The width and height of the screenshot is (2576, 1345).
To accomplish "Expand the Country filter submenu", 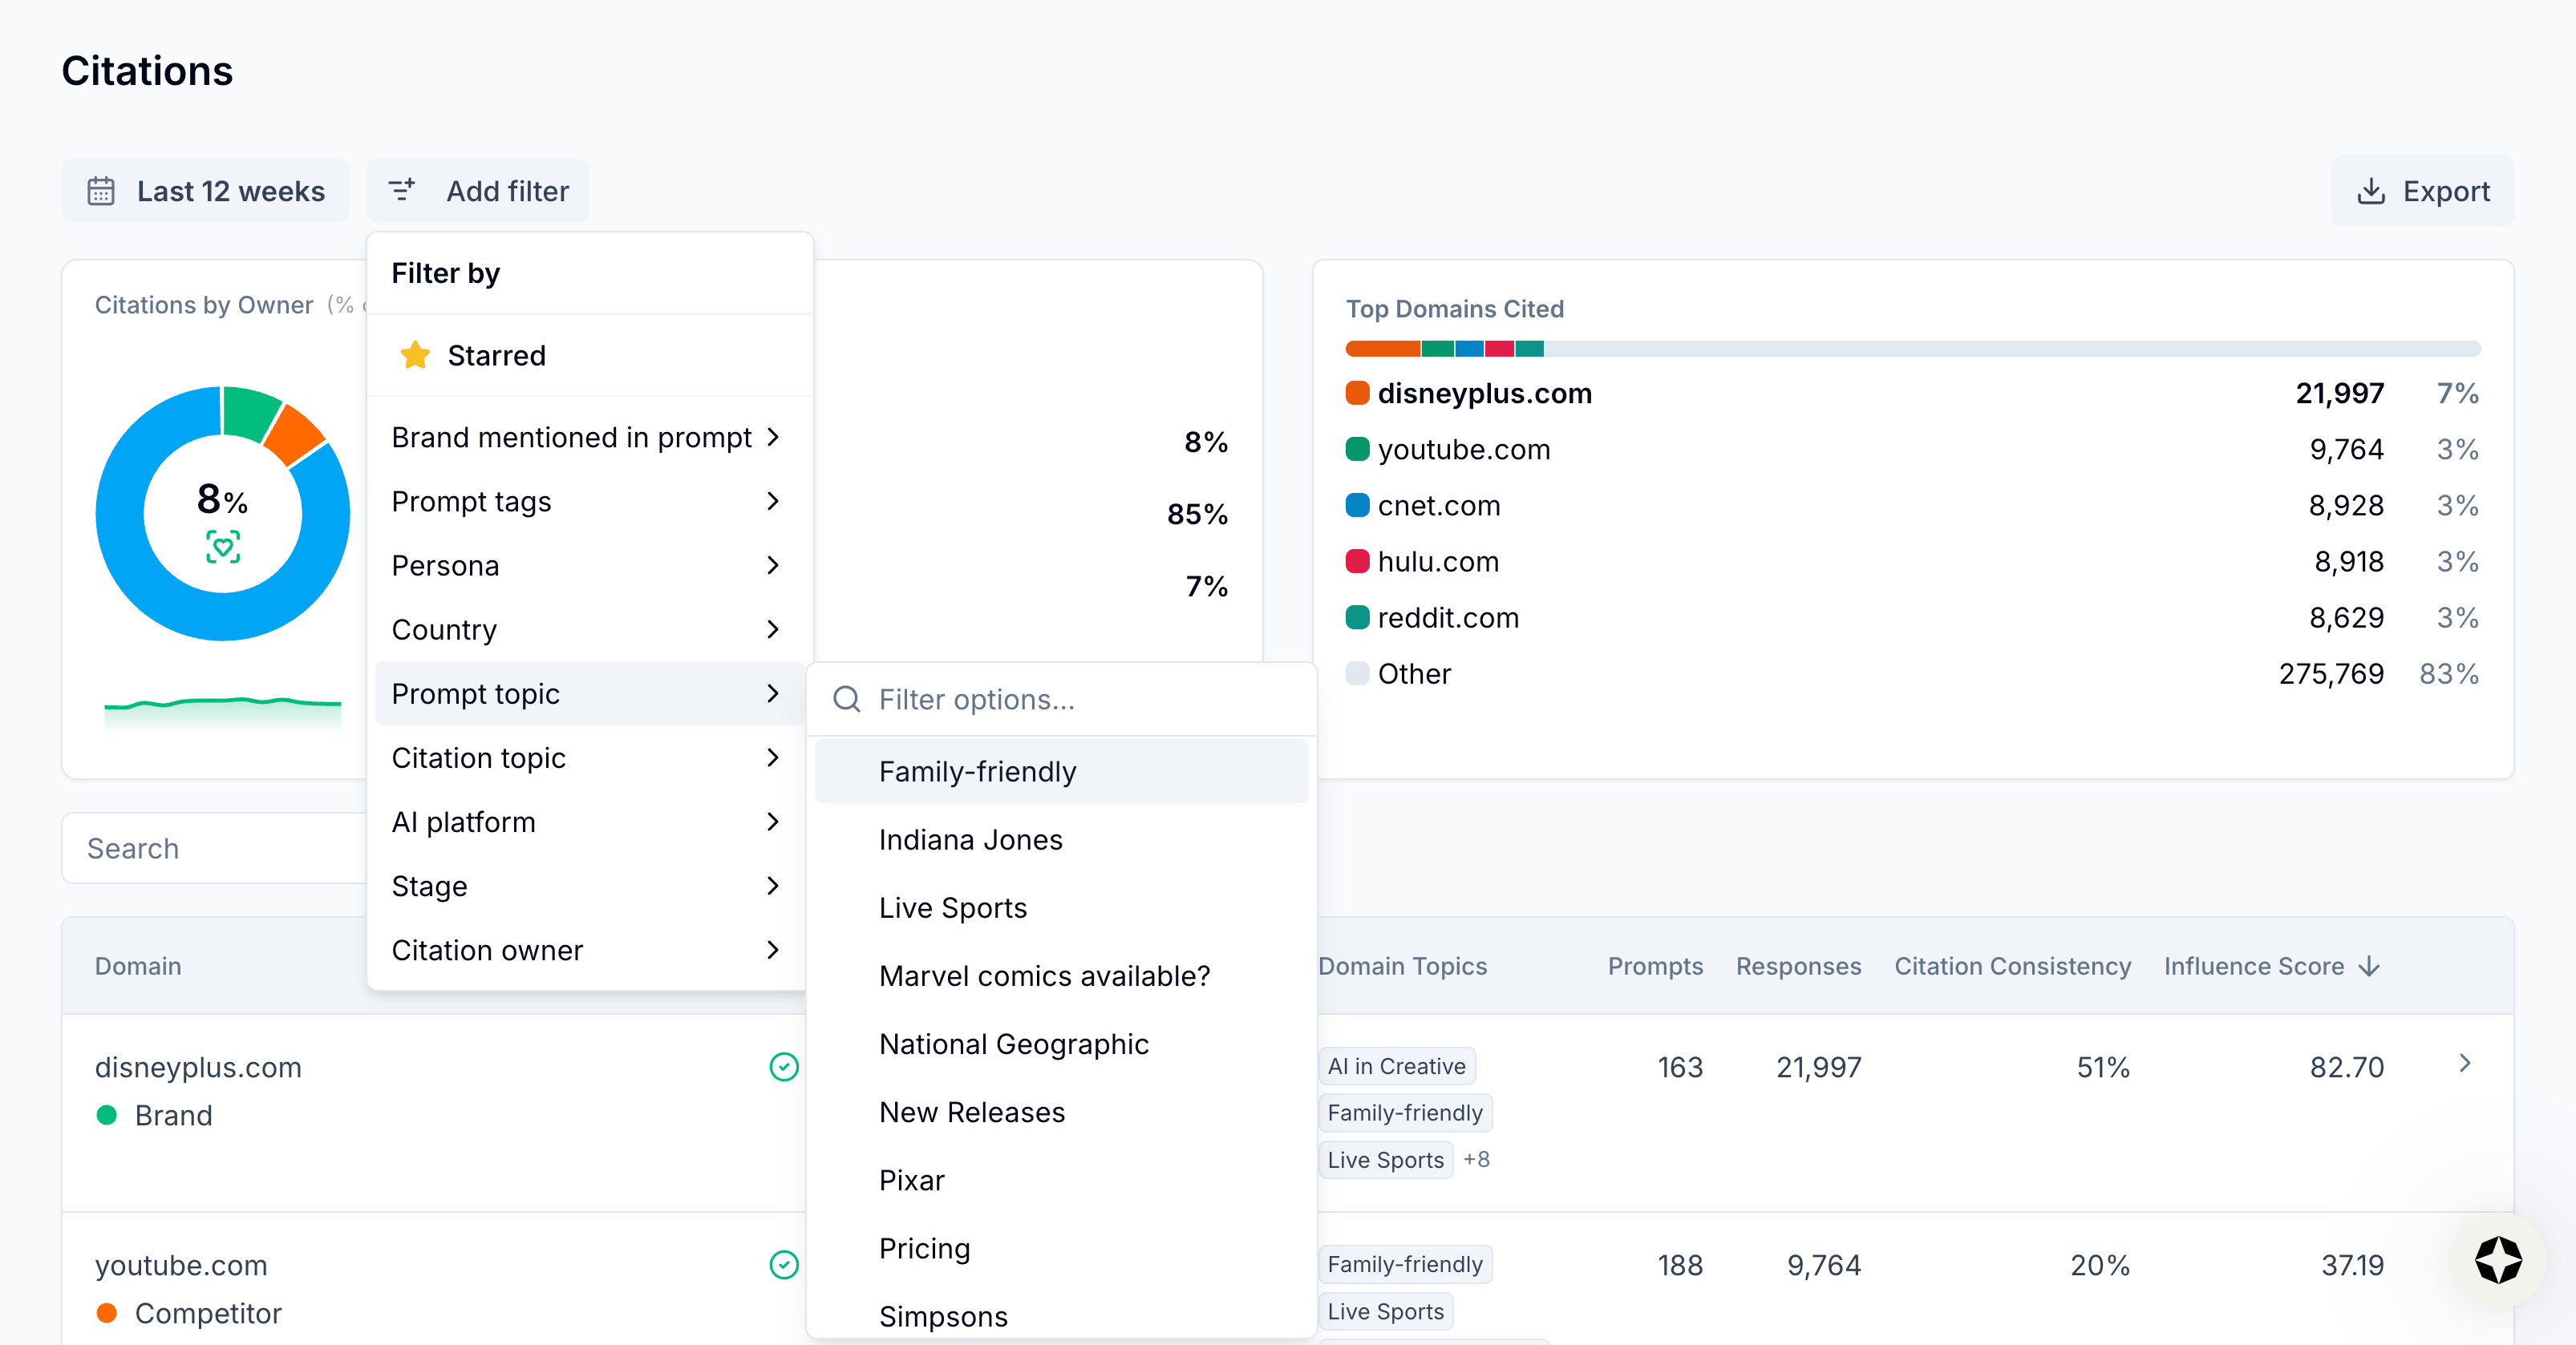I will click(772, 629).
